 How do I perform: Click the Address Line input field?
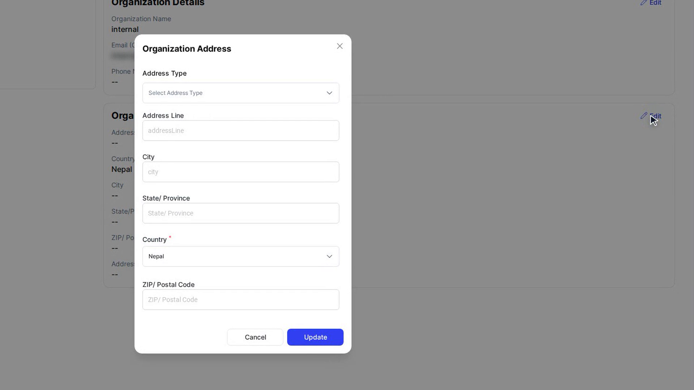click(241, 130)
